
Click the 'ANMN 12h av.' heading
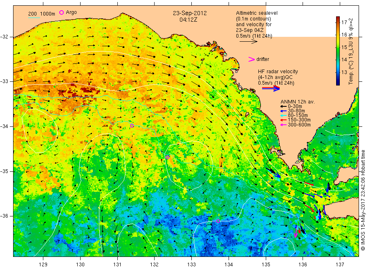[298, 102]
